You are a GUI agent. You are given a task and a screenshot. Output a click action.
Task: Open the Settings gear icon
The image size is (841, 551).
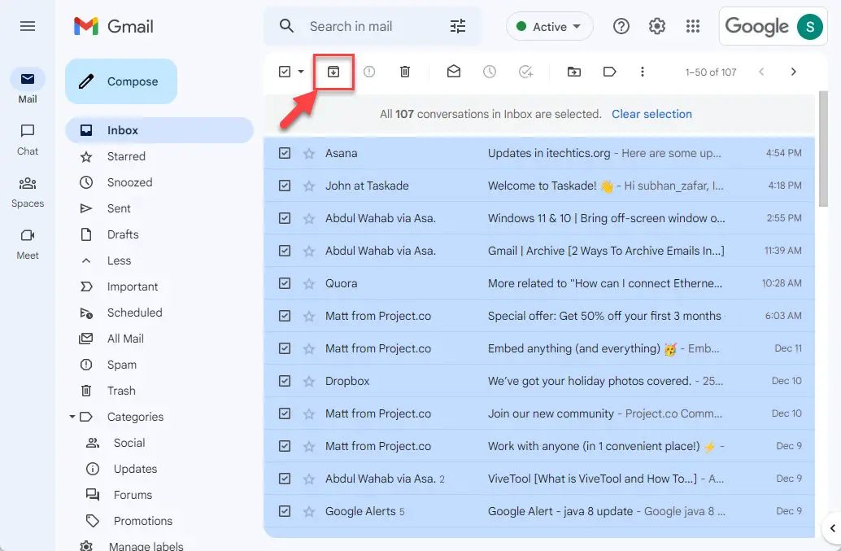[657, 26]
